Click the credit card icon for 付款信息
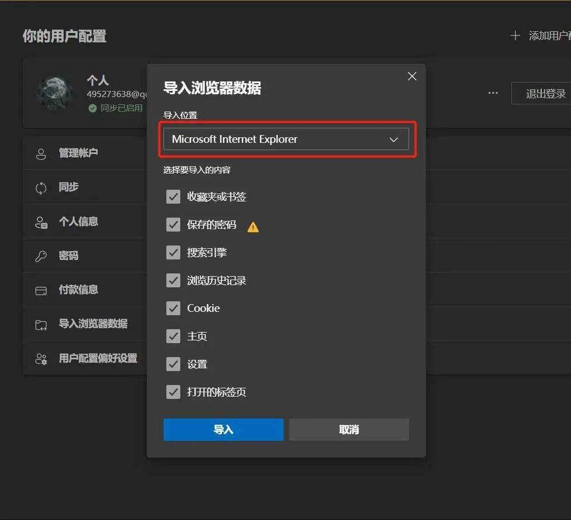 41,291
